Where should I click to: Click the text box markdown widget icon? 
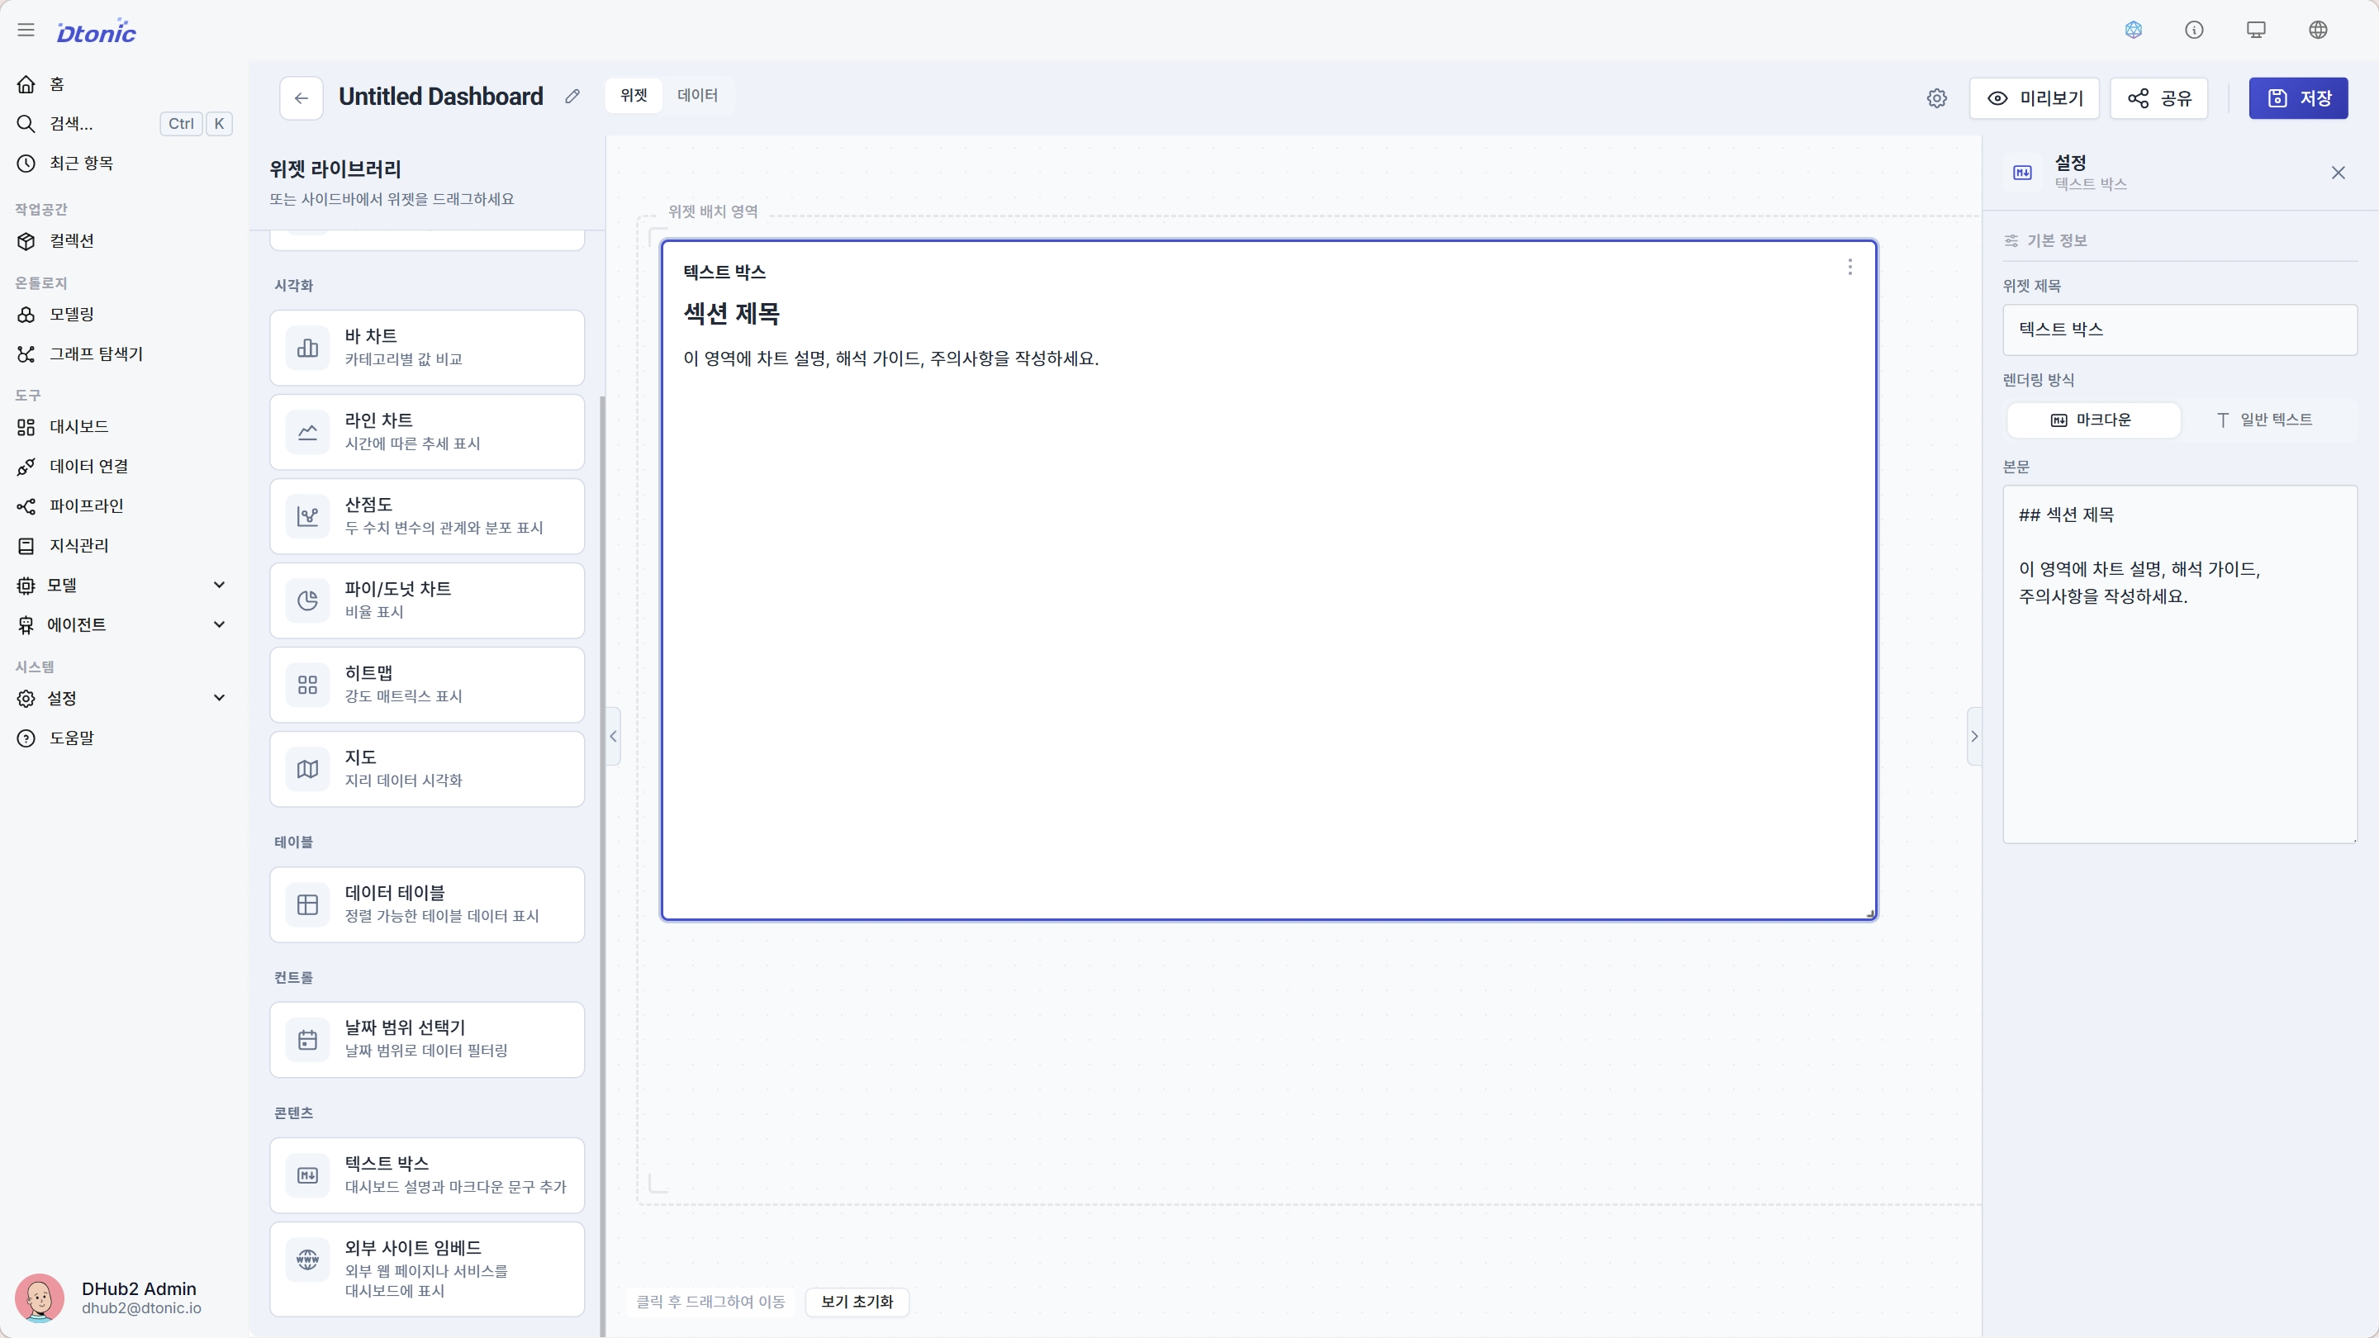click(x=307, y=1175)
